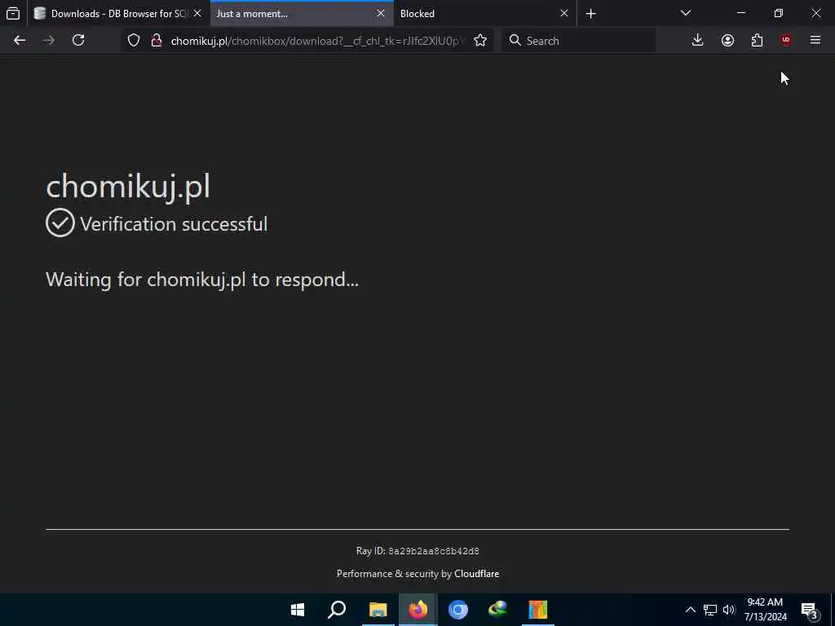Open the Firefox downloads panel

coord(698,41)
